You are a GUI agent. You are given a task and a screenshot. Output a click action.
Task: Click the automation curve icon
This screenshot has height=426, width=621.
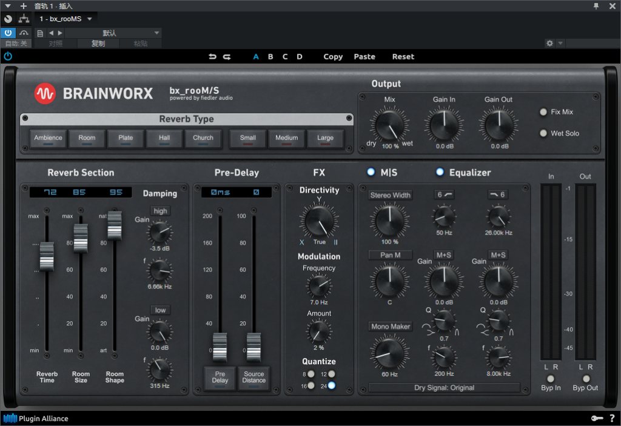24,33
